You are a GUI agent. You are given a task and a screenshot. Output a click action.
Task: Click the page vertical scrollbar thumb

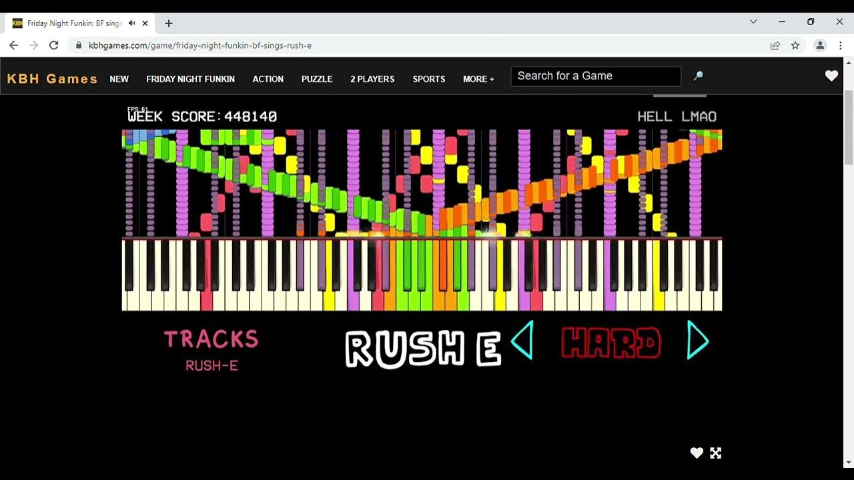849,127
